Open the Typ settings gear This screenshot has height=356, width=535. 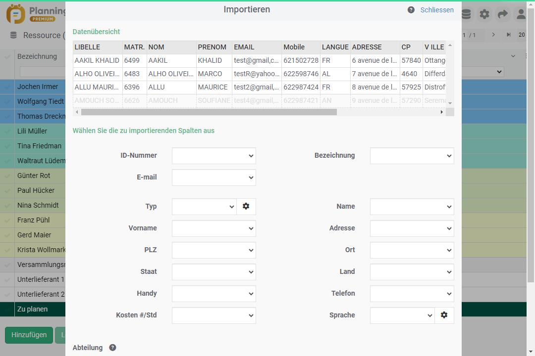(x=246, y=206)
